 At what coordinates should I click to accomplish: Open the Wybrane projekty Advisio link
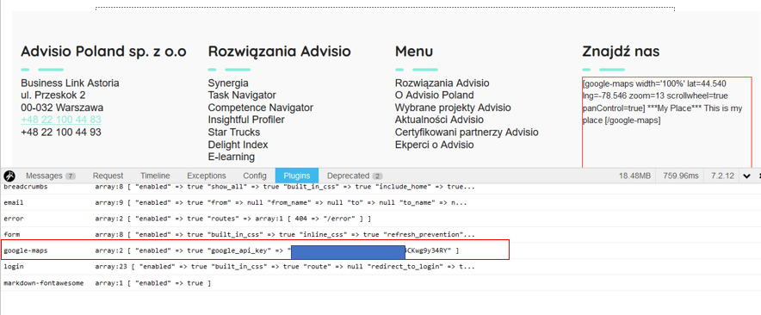tap(453, 108)
